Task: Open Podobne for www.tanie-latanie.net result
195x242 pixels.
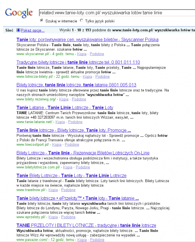Action: click(x=75, y=122)
